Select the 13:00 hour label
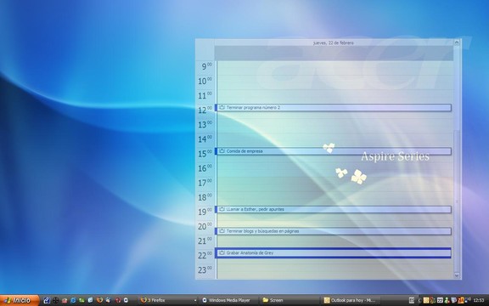489x306 pixels. (x=205, y=125)
